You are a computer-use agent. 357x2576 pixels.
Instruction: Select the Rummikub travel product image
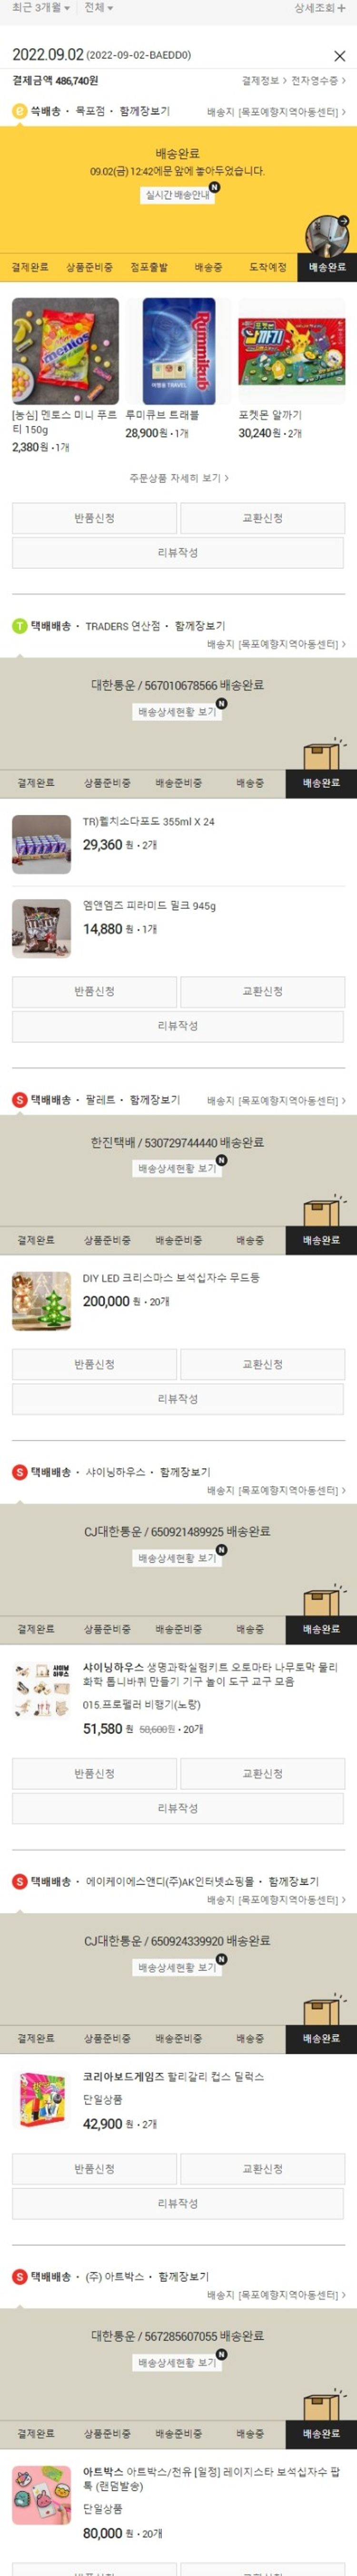pyautogui.click(x=178, y=351)
